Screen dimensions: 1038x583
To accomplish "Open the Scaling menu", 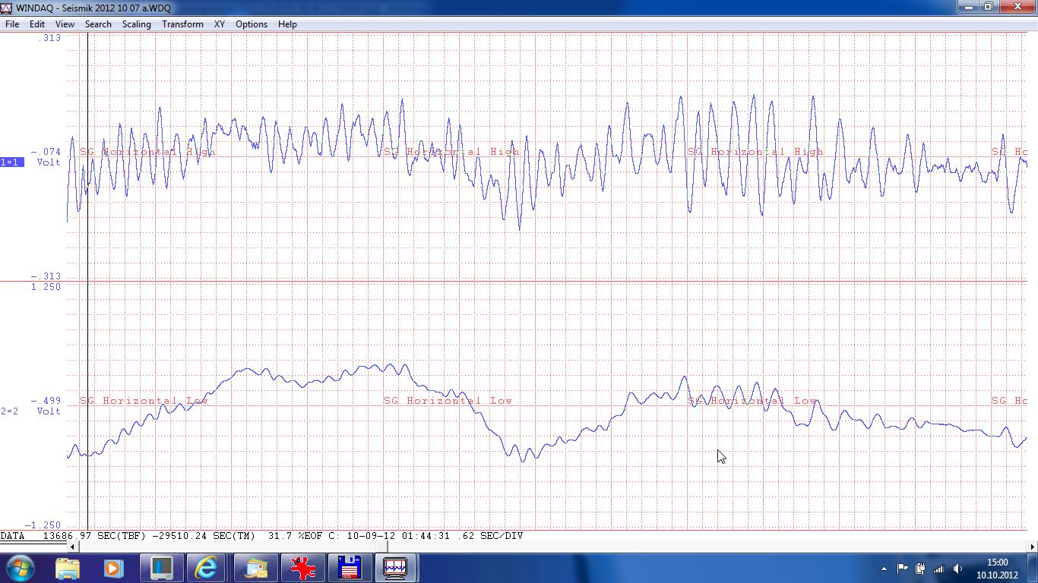I will click(x=137, y=24).
